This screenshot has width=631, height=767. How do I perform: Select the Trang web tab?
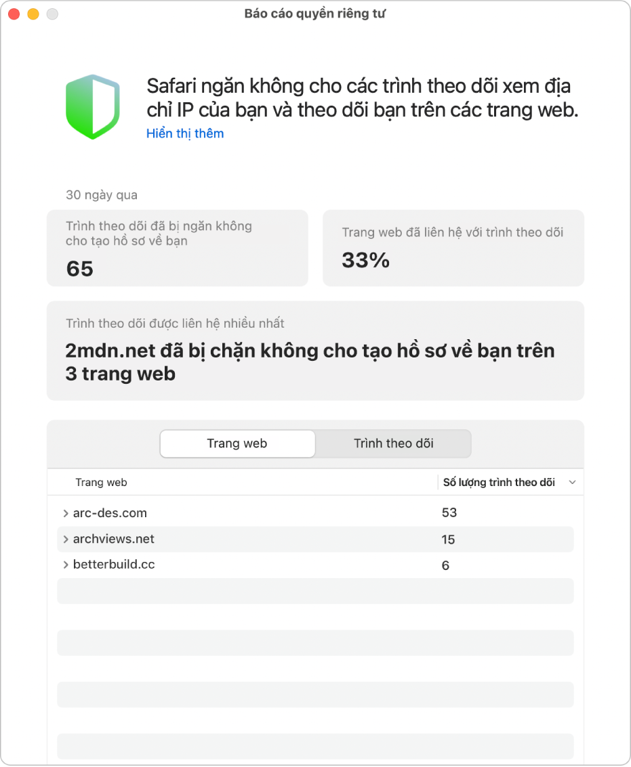[237, 443]
